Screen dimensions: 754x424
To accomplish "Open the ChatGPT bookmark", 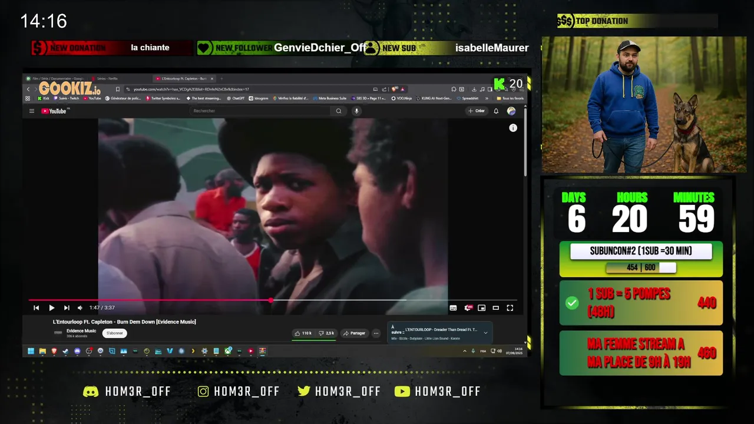I will coord(236,98).
